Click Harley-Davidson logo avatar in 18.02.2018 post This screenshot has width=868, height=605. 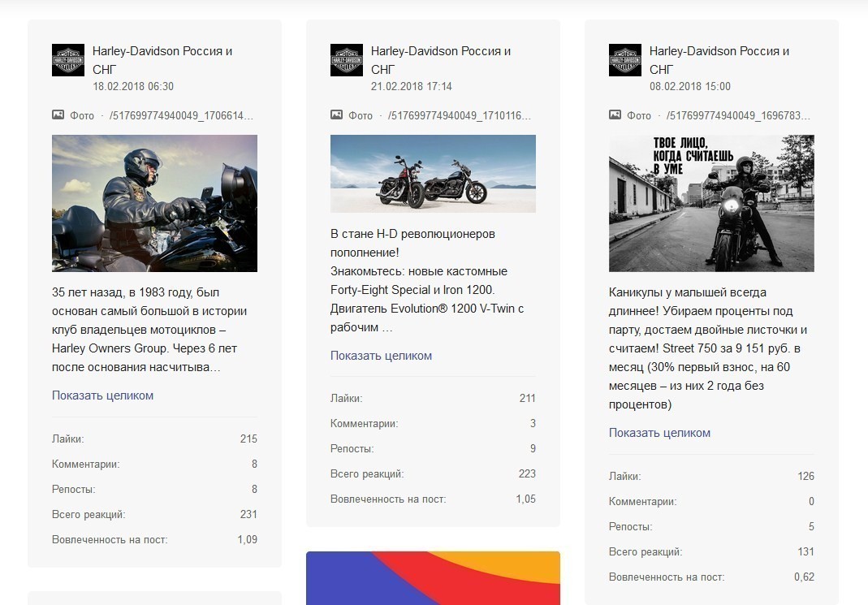tap(68, 60)
